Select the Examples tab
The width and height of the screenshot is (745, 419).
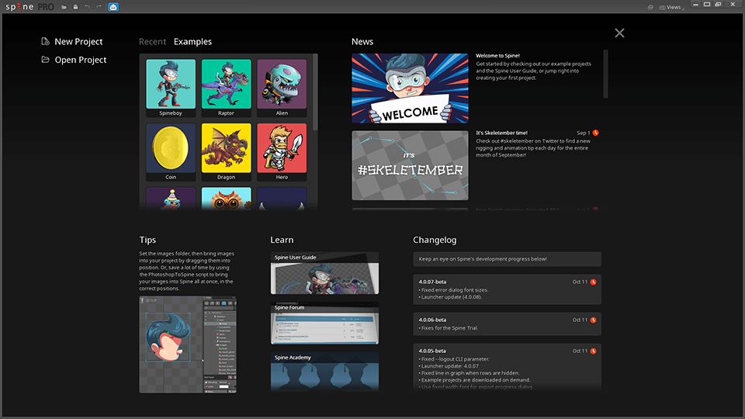(x=192, y=42)
